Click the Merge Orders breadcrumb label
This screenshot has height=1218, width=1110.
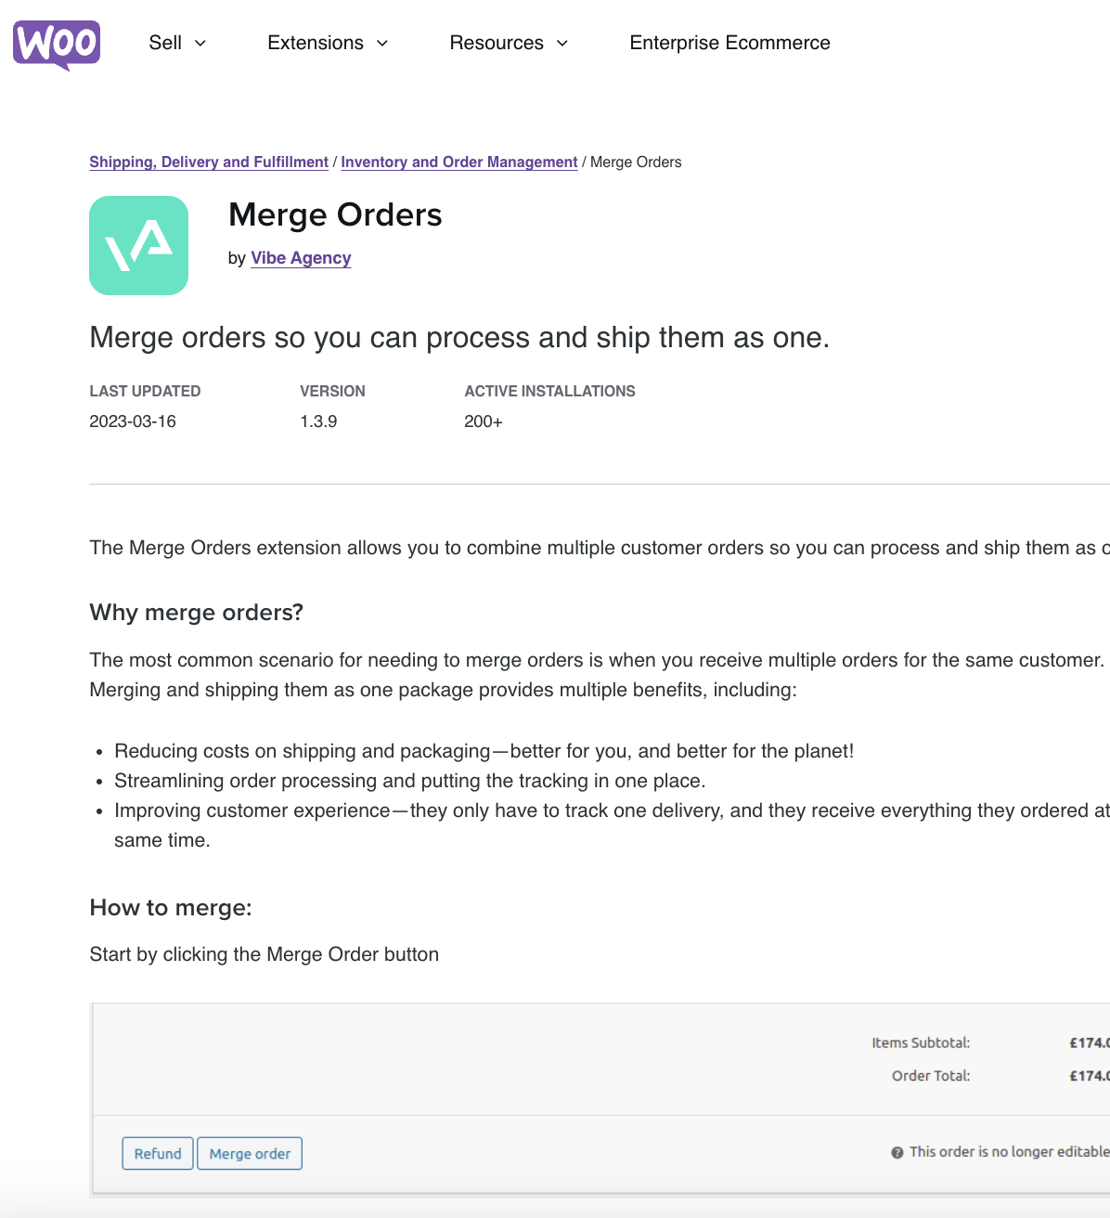click(x=636, y=162)
